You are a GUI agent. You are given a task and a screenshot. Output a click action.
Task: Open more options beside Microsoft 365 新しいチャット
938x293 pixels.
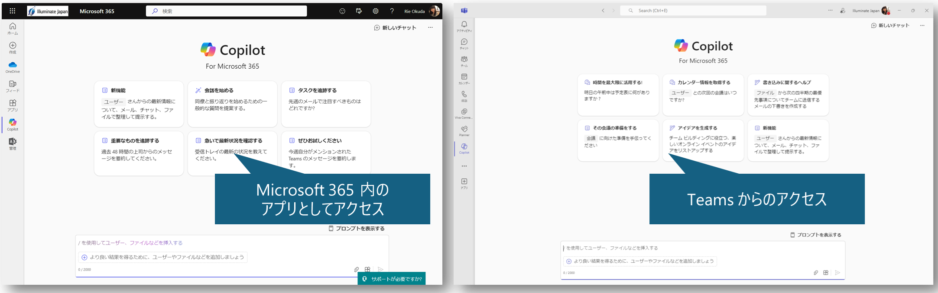point(430,28)
